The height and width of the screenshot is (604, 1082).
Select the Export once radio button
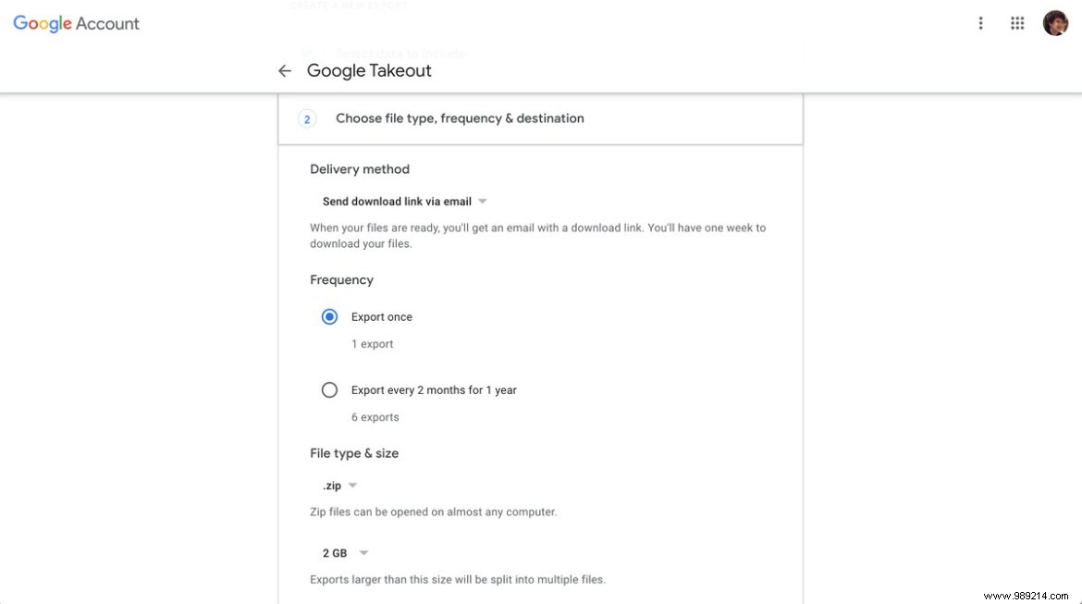[x=329, y=315]
